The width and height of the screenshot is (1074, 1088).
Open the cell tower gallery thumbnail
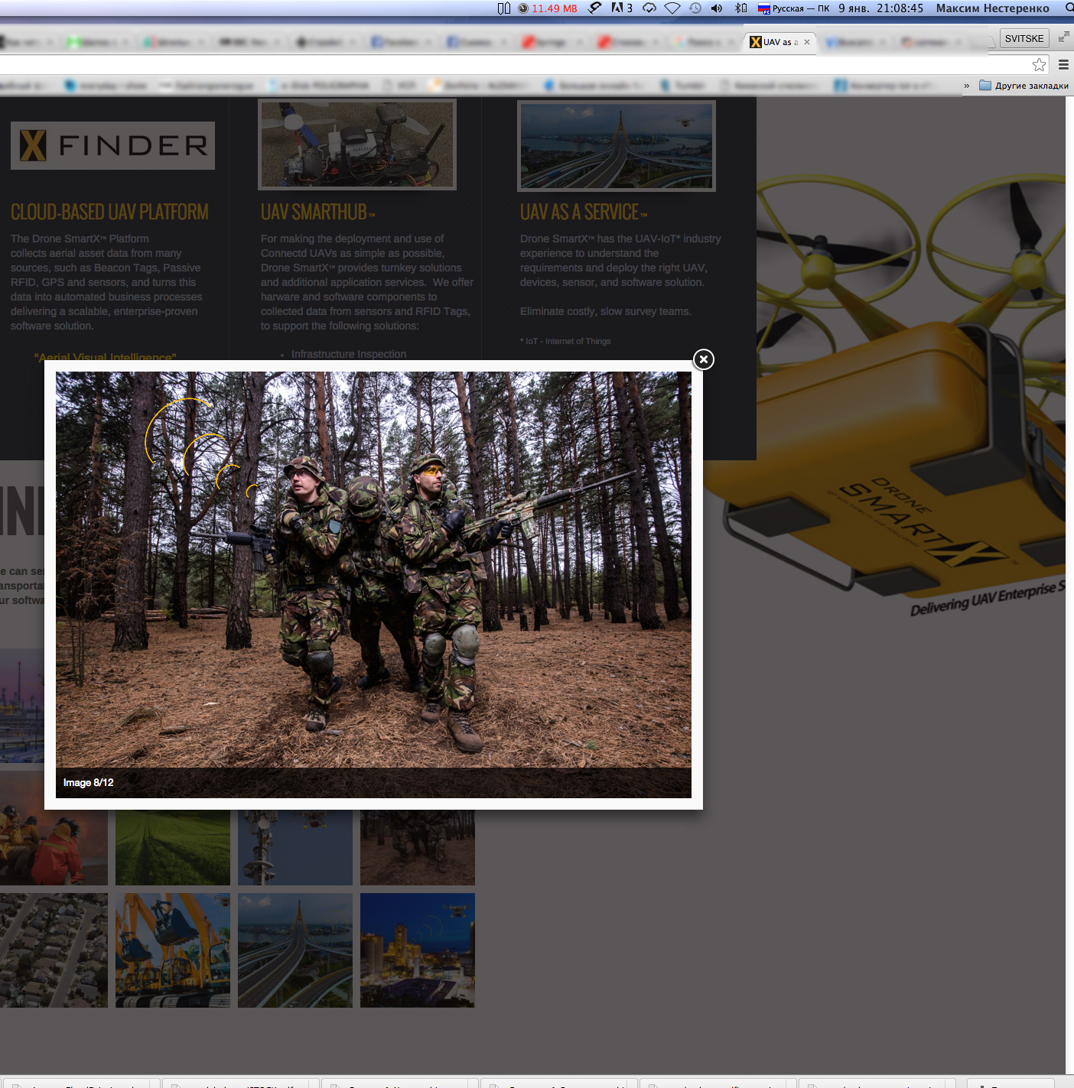295,847
